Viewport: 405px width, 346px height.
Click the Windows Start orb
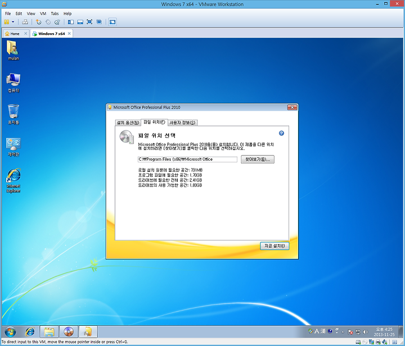[10, 331]
